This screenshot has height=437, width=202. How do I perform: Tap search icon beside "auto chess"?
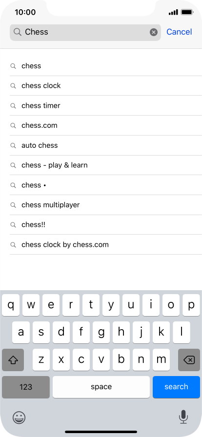click(13, 145)
